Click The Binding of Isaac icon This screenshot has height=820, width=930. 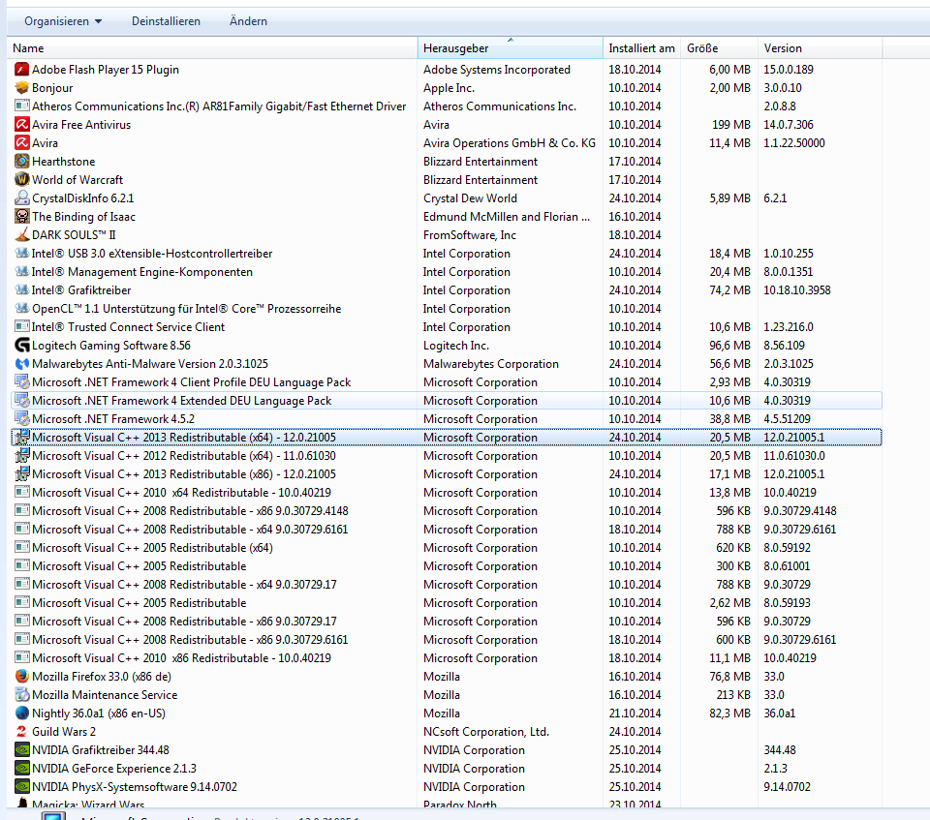click(22, 217)
